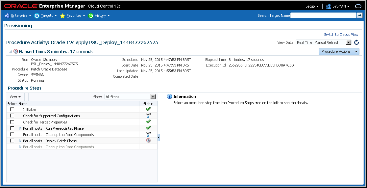Collapse the Elapsed Time summary section
This screenshot has height=188, width=367.
[11, 52]
